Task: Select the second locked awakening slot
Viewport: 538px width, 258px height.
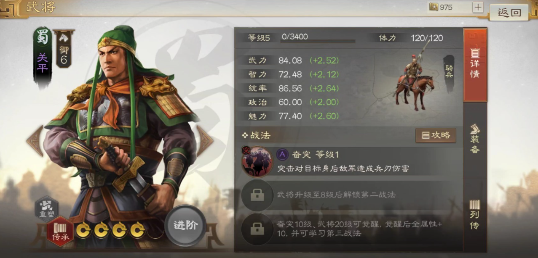Action: tap(257, 229)
